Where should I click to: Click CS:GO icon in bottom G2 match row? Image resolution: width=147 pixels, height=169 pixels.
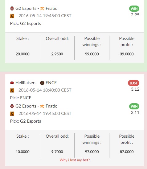click(12, 114)
